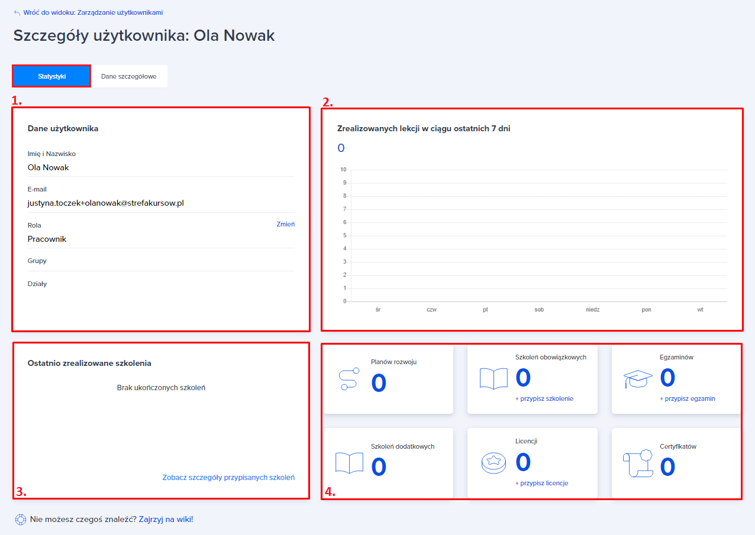Click the licenses star coin icon
This screenshot has height=535, width=755.
point(493,463)
